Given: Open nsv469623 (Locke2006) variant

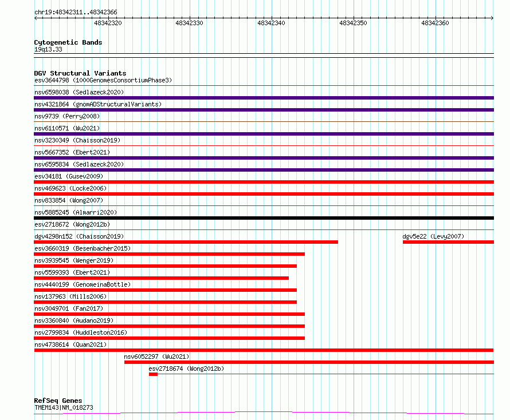Looking at the screenshot, I should click(x=70, y=188).
